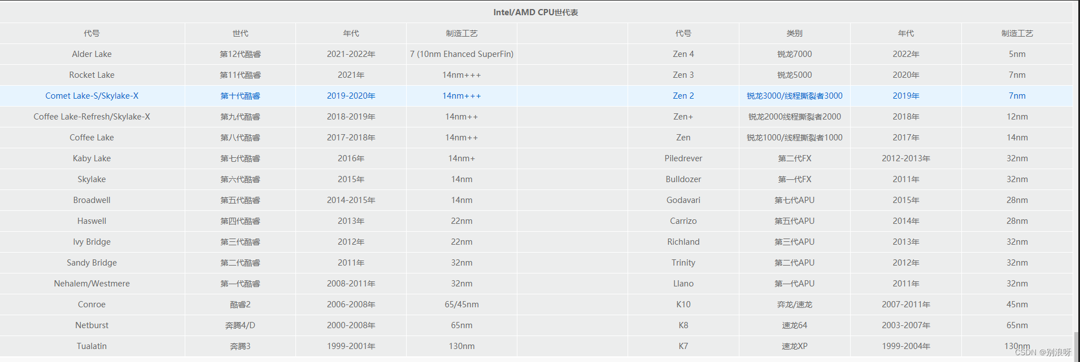Viewport: 1080px width, 362px height.
Task: Select the 2007-2011年 cell
Action: tap(905, 304)
